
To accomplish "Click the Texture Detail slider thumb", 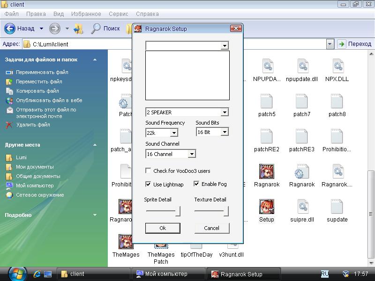I will tap(226, 211).
